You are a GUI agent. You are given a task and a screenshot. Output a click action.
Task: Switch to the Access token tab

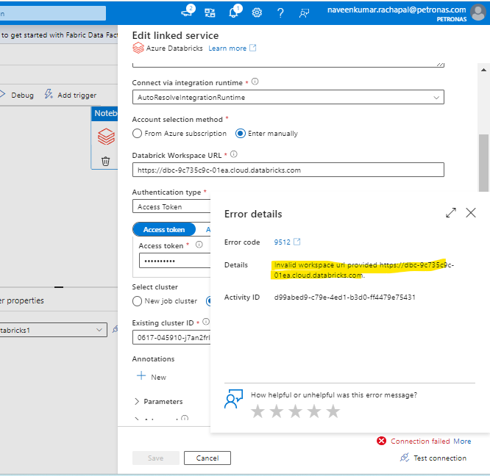click(164, 230)
